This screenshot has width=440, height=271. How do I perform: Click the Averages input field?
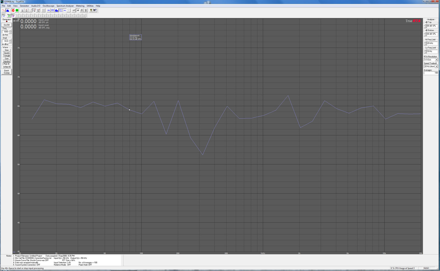point(431,73)
